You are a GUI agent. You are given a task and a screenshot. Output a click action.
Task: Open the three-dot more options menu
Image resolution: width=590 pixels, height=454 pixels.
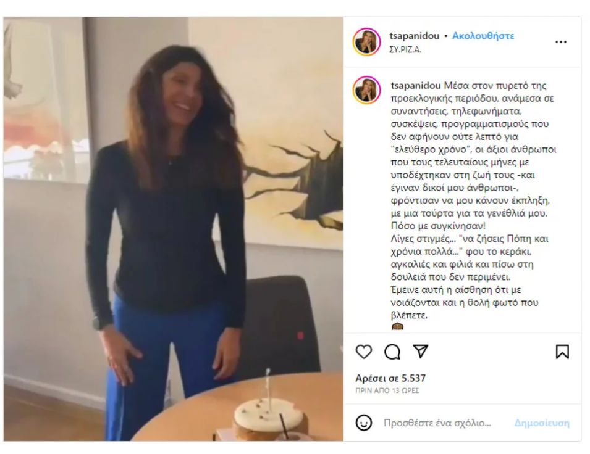(560, 42)
